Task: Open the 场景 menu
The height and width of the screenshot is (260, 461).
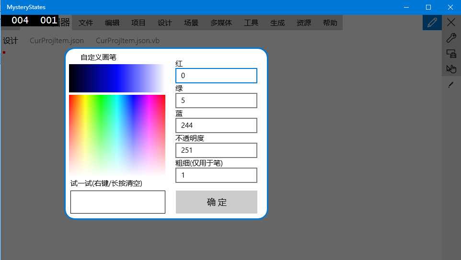Action: coord(191,23)
